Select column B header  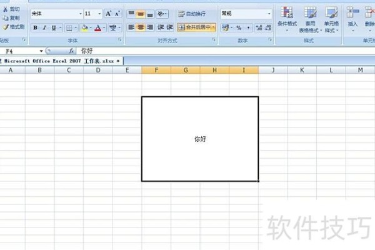tap(40, 70)
